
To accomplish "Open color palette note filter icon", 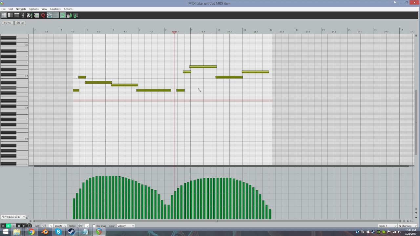I will click(x=30, y=15).
